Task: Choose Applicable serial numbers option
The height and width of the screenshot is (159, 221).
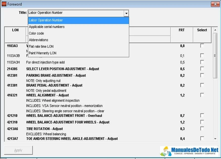Action: [78, 27]
